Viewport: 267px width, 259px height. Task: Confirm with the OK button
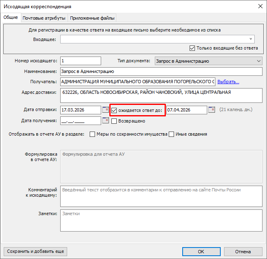tap(201, 252)
